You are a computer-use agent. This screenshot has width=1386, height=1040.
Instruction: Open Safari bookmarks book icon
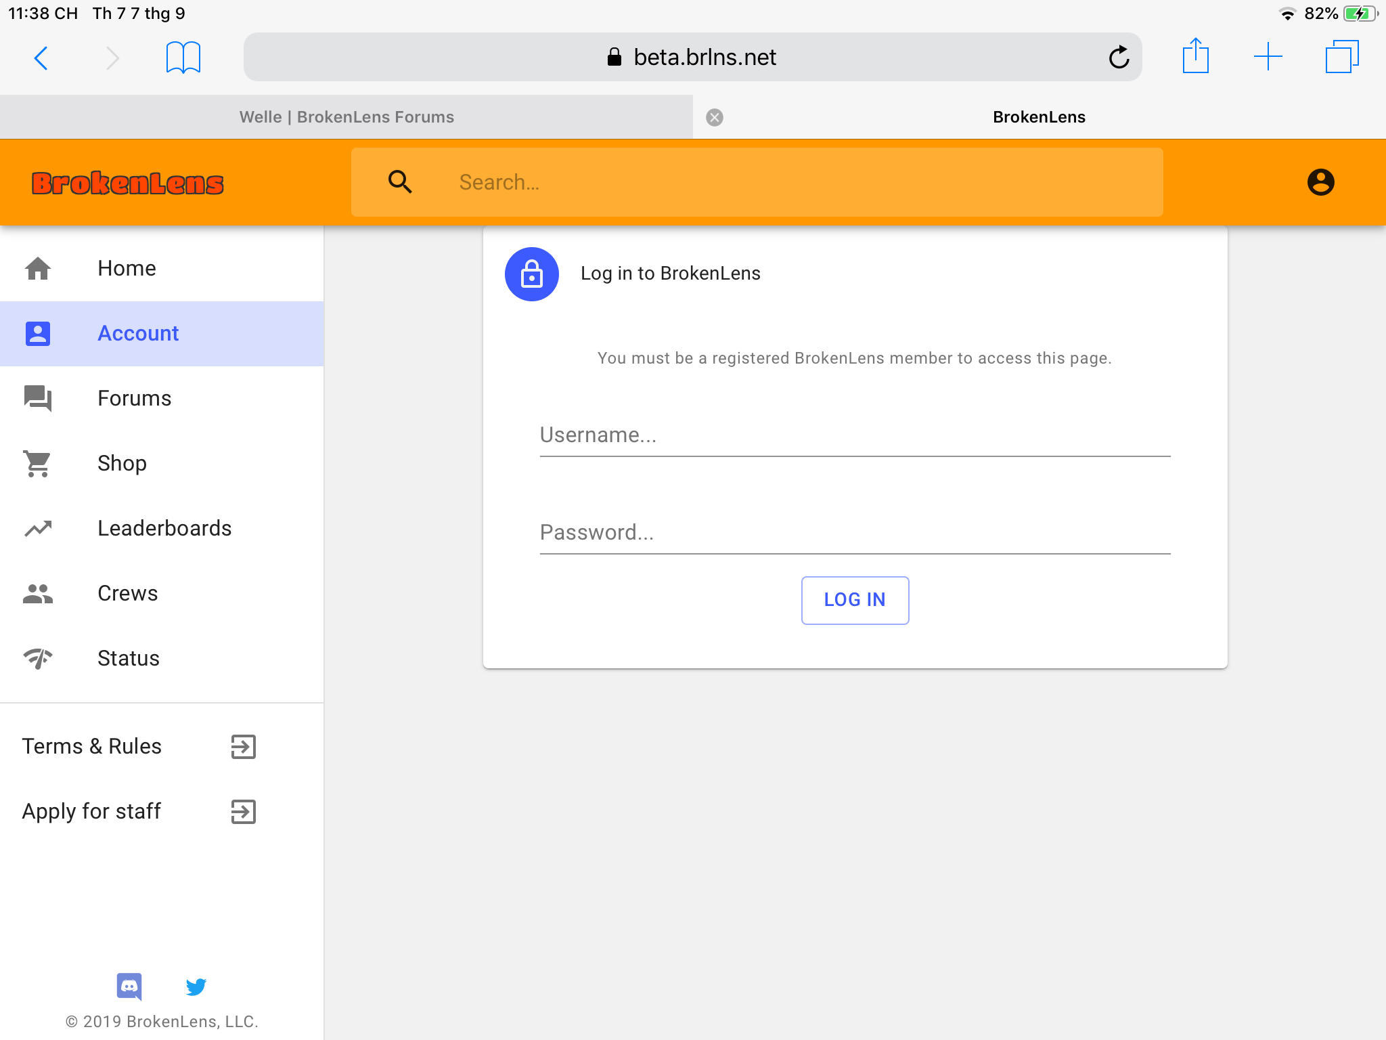tap(183, 57)
